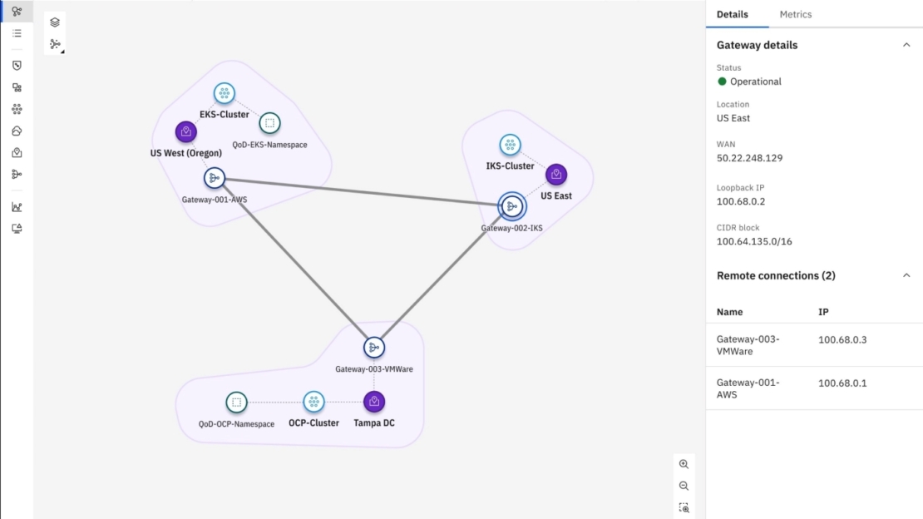Select the layers icon on the canvas toolbar
Screen dimensions: 923x519
click(55, 21)
